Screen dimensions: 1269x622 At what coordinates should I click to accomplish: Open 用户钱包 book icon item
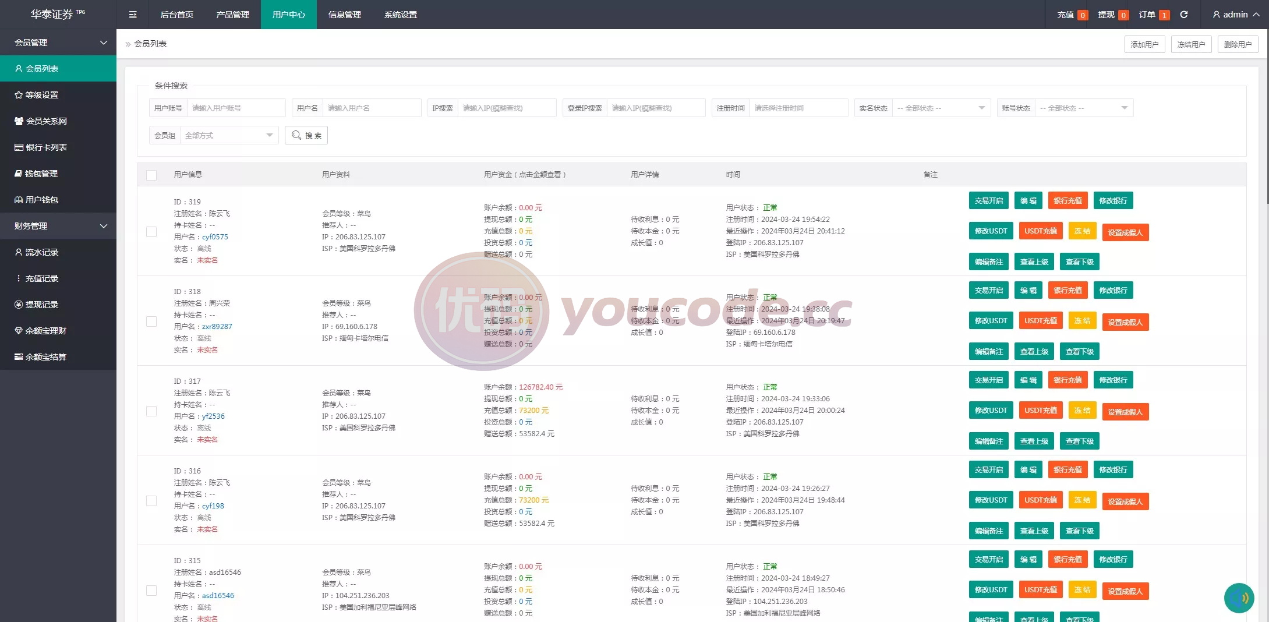point(19,200)
